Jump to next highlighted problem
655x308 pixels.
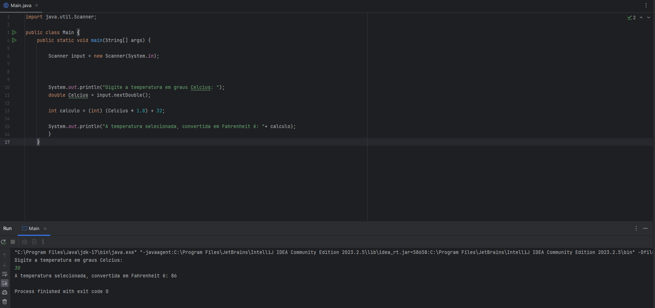[649, 17]
